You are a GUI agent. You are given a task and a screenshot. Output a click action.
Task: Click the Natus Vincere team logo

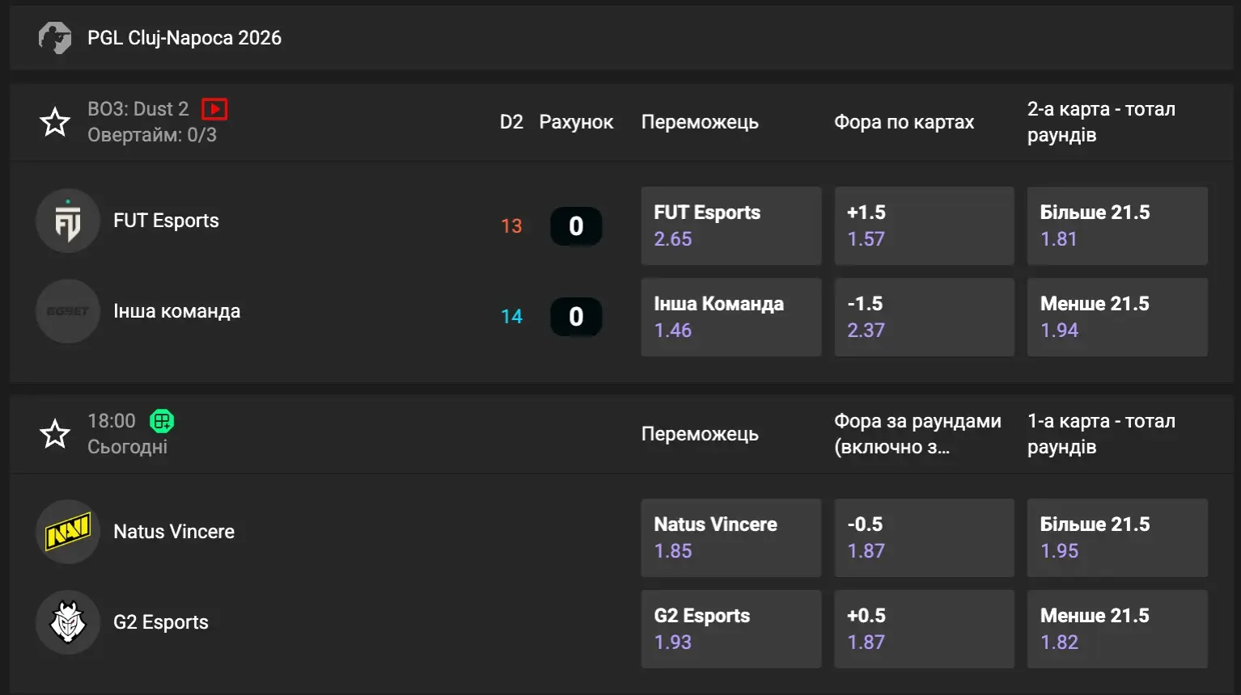[x=68, y=533]
